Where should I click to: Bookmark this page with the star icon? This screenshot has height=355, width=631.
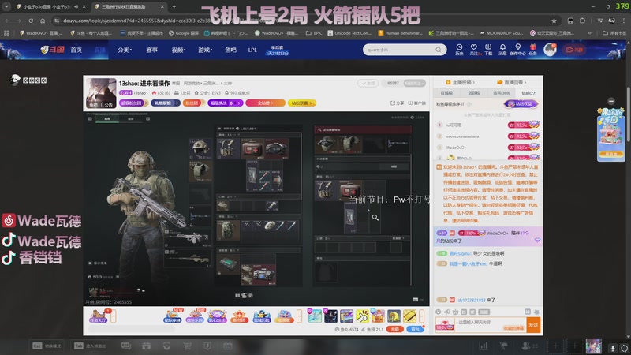click(554, 21)
